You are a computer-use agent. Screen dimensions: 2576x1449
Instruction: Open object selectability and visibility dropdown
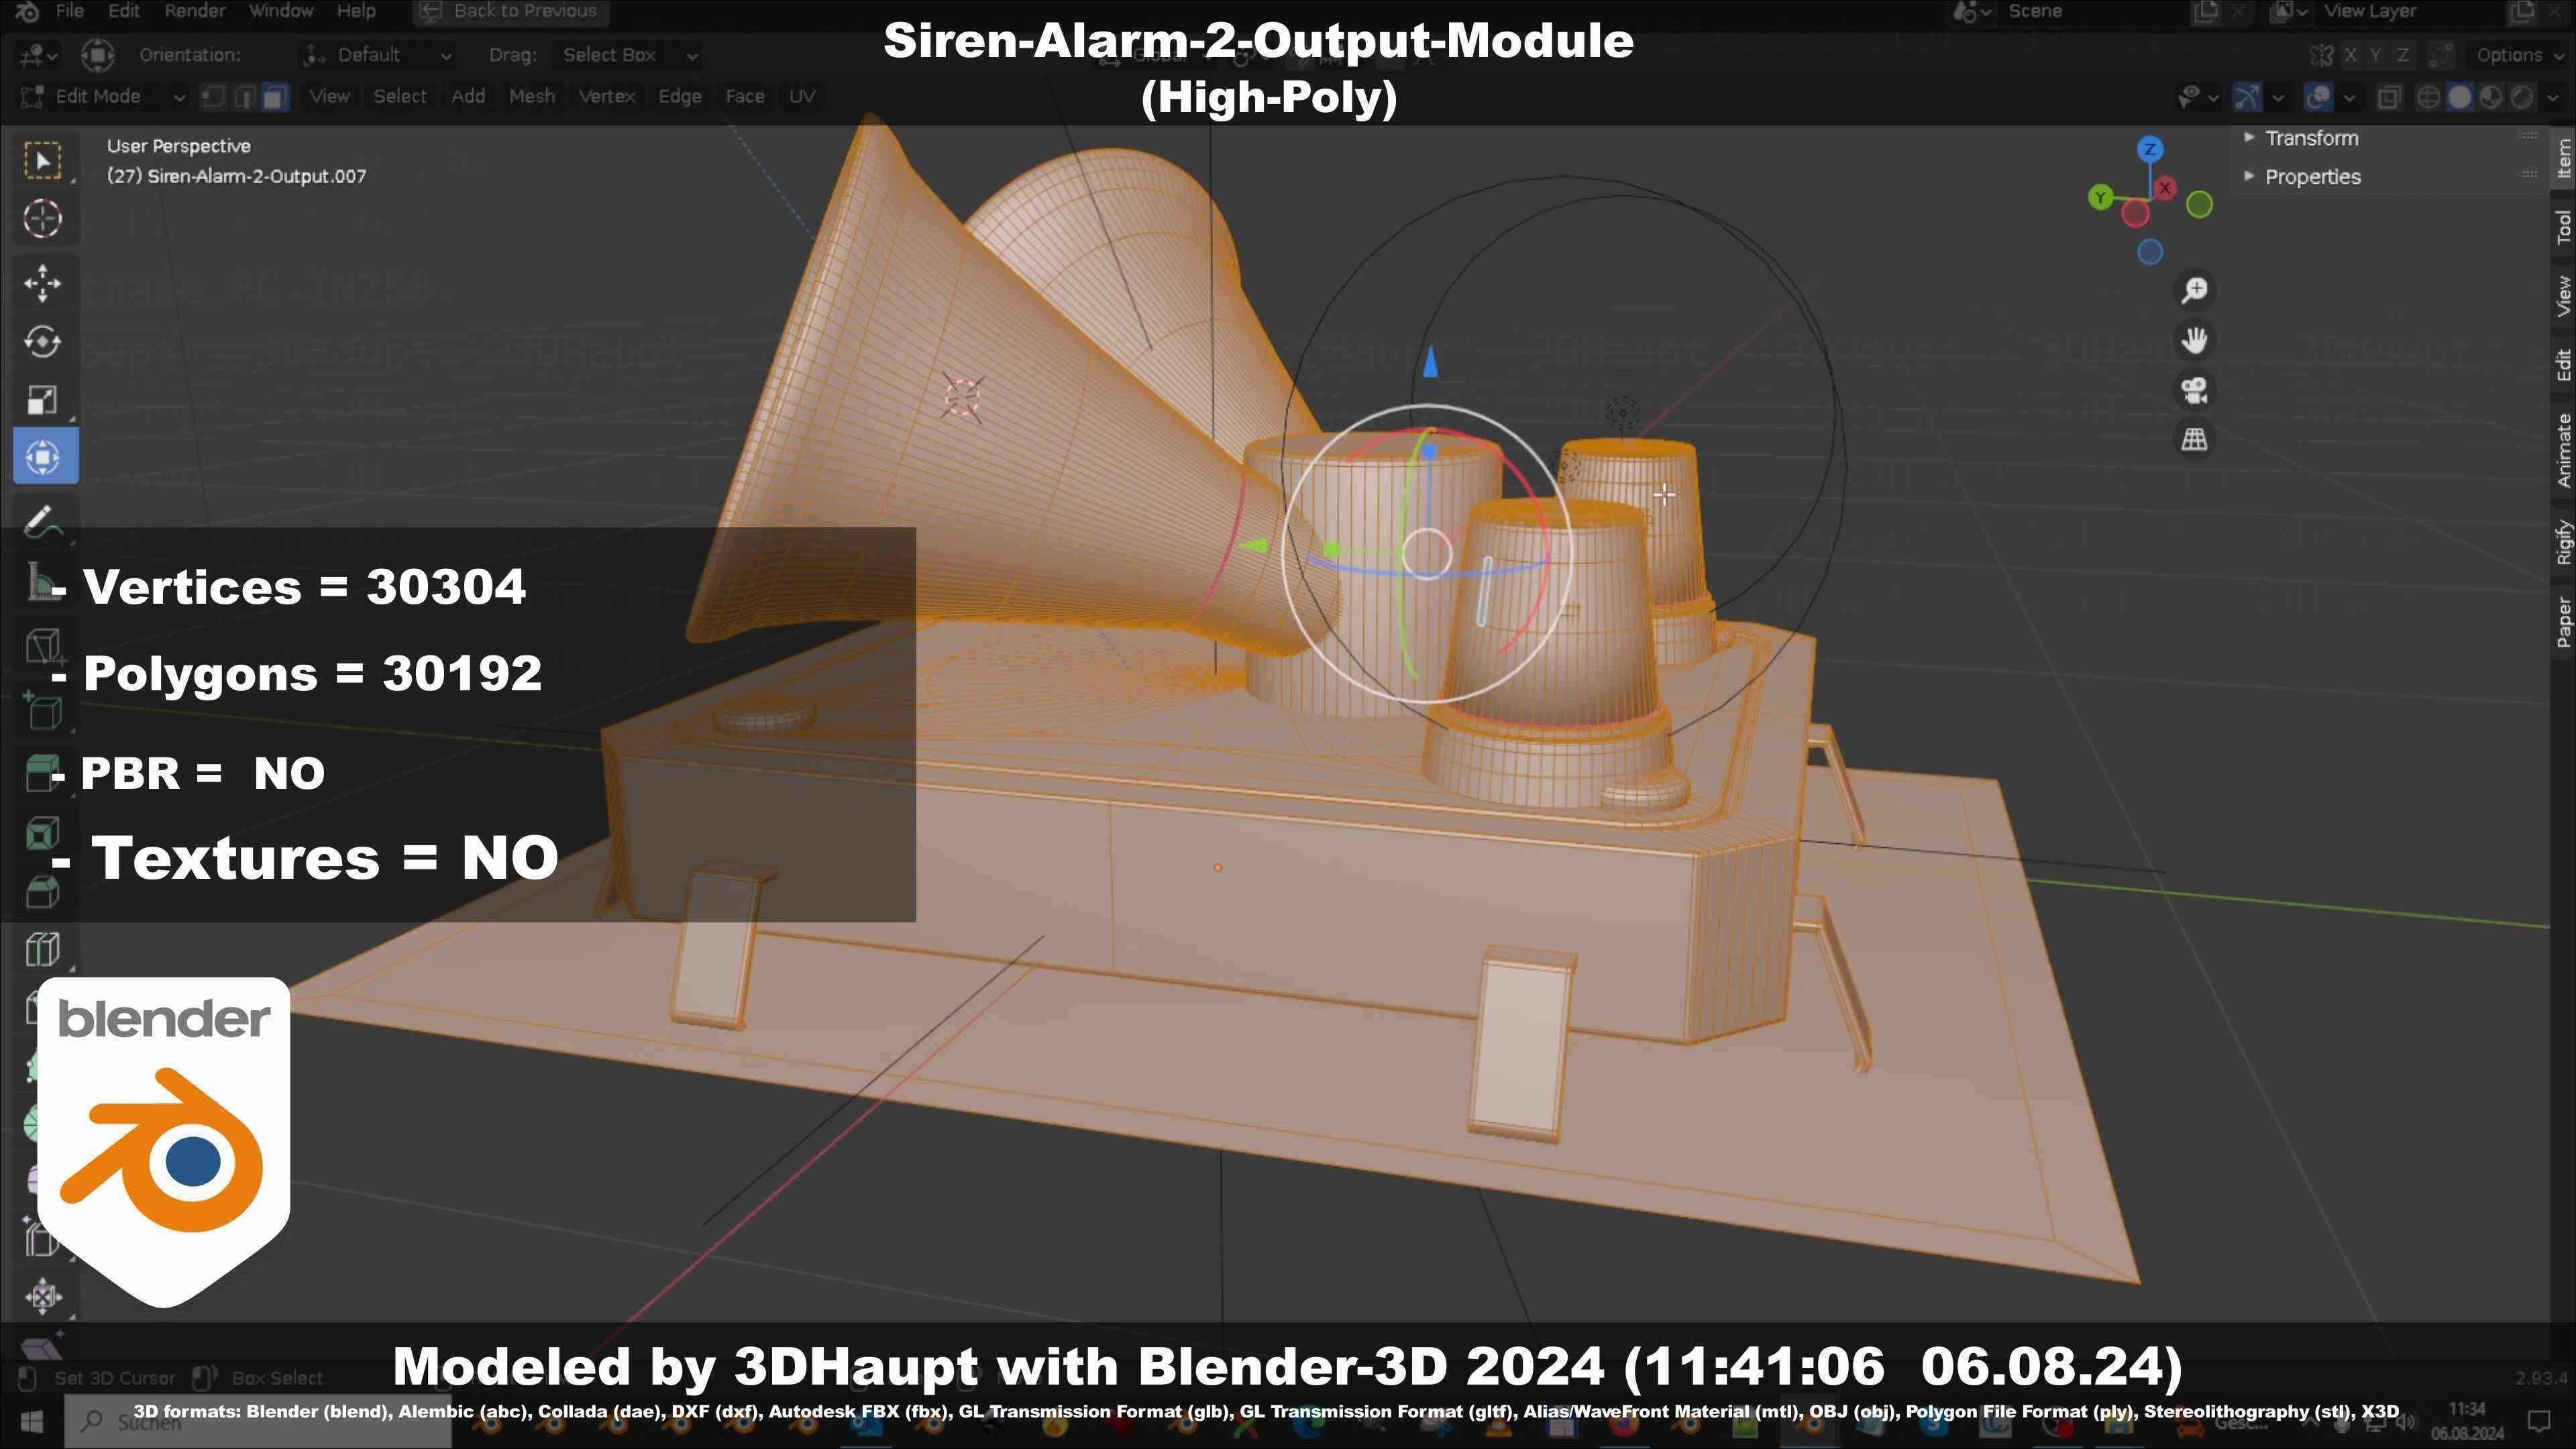pos(2198,97)
